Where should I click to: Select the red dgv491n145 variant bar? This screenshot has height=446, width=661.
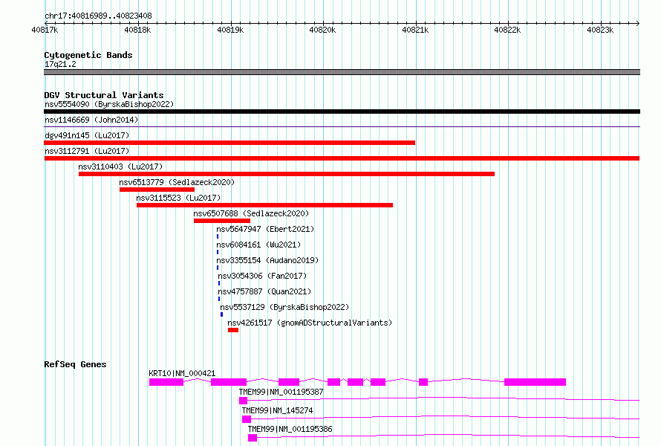(229, 143)
